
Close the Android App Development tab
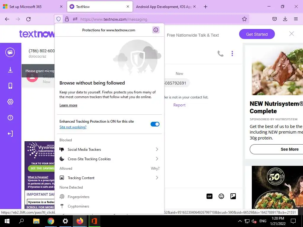(x=194, y=7)
